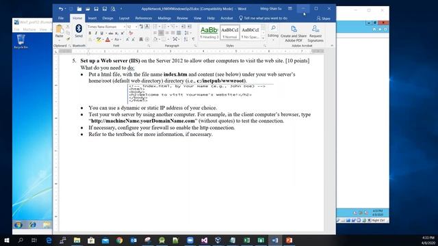Switch to the Insert tab
Image resolution: width=438 pixels, height=246 pixels.
tap(92, 18)
